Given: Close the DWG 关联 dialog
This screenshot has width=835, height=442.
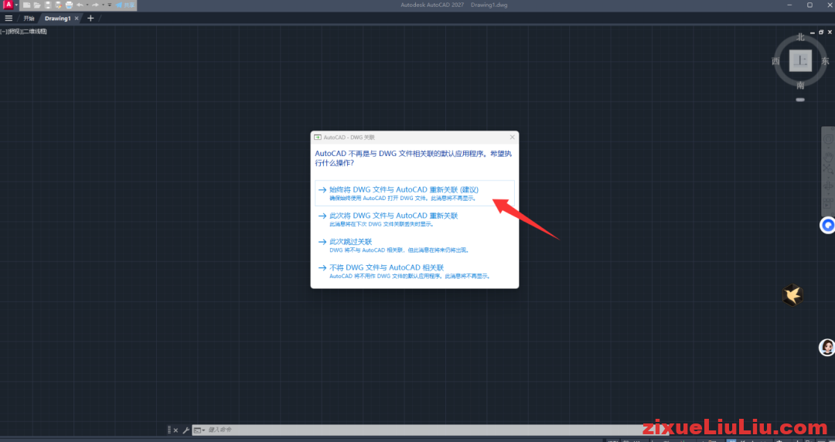Looking at the screenshot, I should point(513,137).
